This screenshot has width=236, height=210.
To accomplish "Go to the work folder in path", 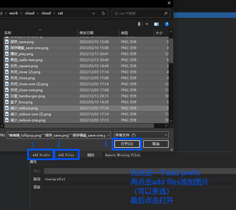I will [x=14, y=13].
